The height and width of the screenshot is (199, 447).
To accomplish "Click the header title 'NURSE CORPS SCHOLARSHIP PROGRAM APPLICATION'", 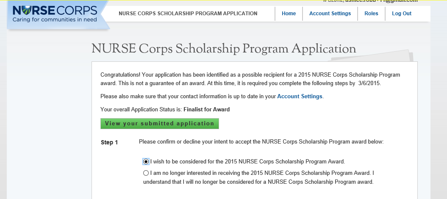I will [x=188, y=14].
